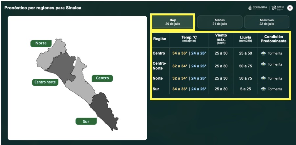Click the Centro norte map label
This screenshot has height=145, width=296.
tap(45, 82)
